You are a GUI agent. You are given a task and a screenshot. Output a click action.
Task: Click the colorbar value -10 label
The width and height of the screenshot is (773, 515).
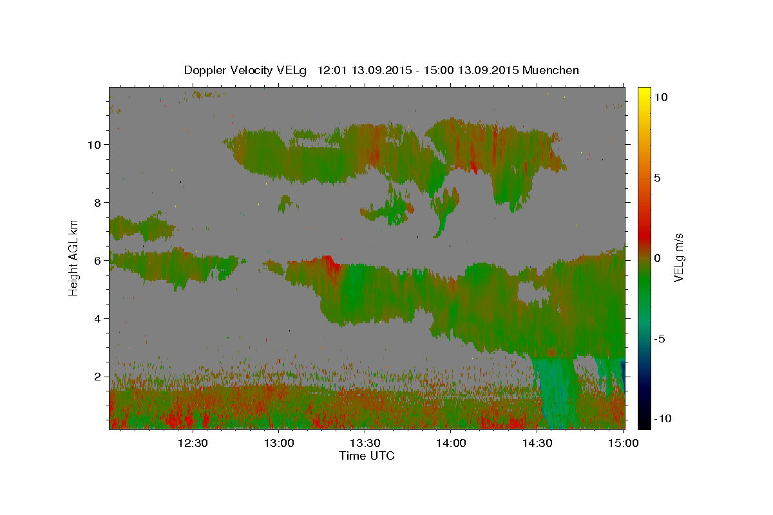[x=662, y=418]
